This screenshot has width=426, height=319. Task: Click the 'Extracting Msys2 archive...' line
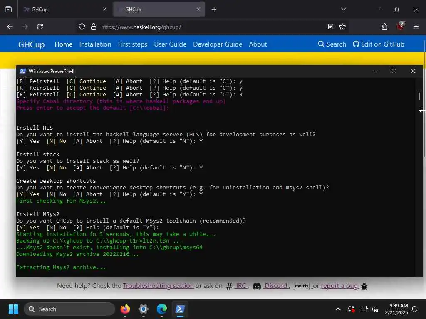click(61, 267)
